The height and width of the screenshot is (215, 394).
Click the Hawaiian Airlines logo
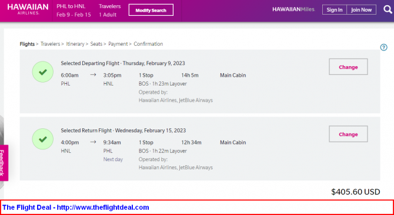(x=28, y=9)
